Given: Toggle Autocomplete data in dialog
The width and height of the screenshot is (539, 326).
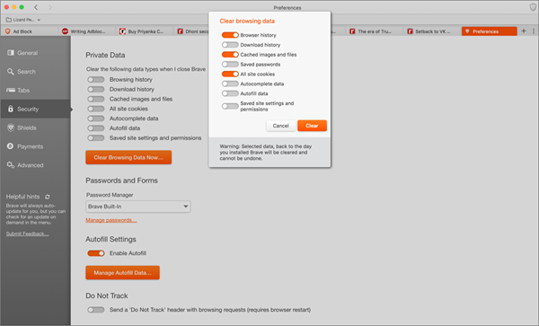Looking at the screenshot, I should coord(230,84).
